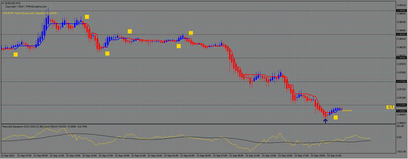Click the short yellow line after the last candle

(x=347, y=111)
